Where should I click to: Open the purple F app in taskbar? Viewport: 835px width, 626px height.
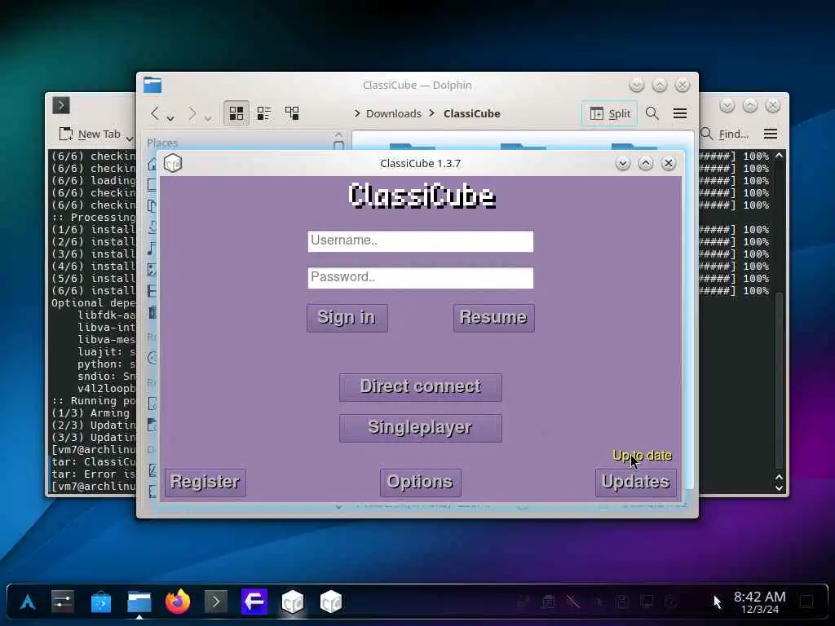tap(254, 602)
